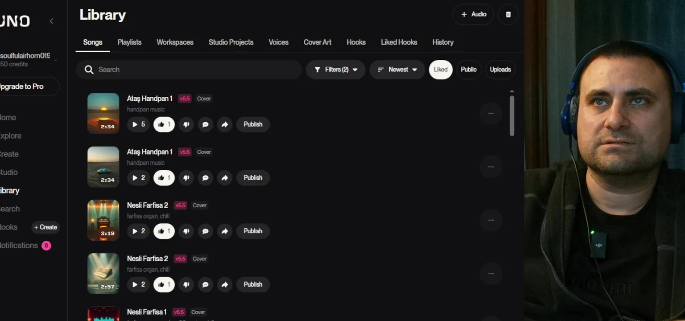Enable the Public filter chip
This screenshot has width=685, height=321.
pos(468,70)
